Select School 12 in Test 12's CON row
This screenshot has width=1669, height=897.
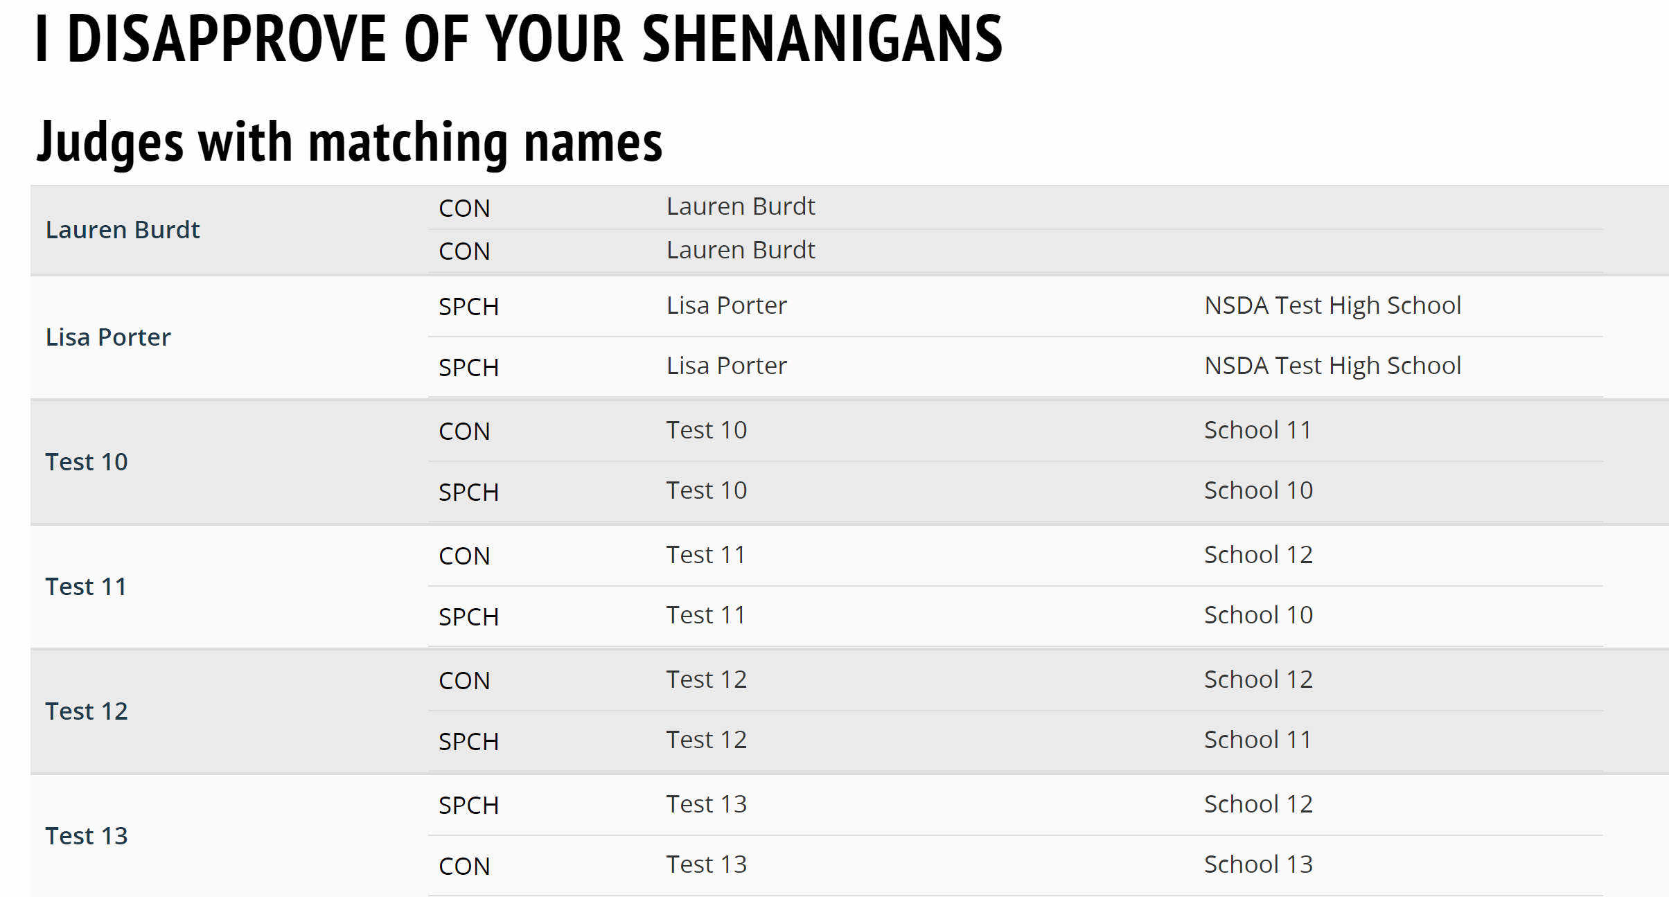(x=1258, y=680)
